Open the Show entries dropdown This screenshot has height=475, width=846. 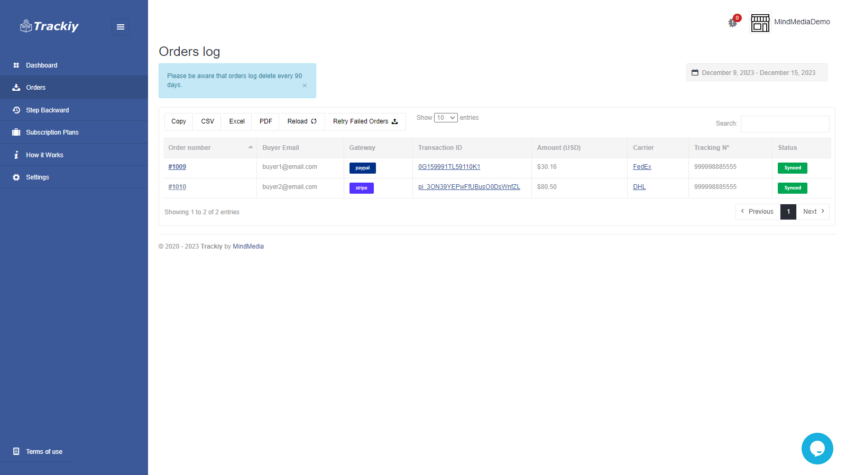coord(446,117)
